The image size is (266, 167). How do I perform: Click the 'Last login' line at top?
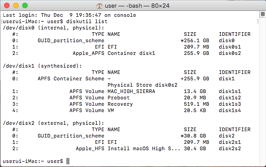pyautogui.click(x=69, y=15)
